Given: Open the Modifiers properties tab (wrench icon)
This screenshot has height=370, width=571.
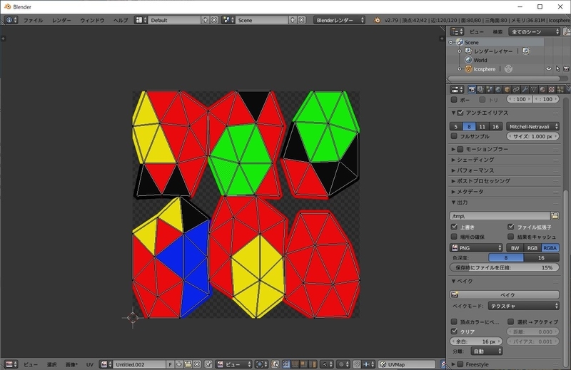Looking at the screenshot, I should pos(525,90).
